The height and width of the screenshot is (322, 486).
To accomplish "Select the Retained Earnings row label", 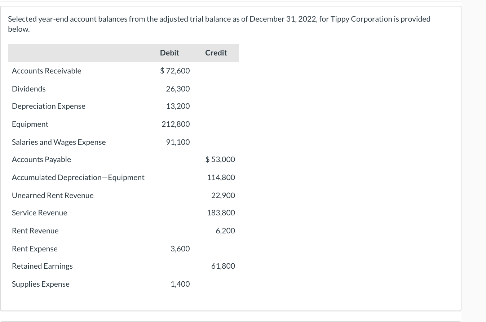I will point(42,266).
